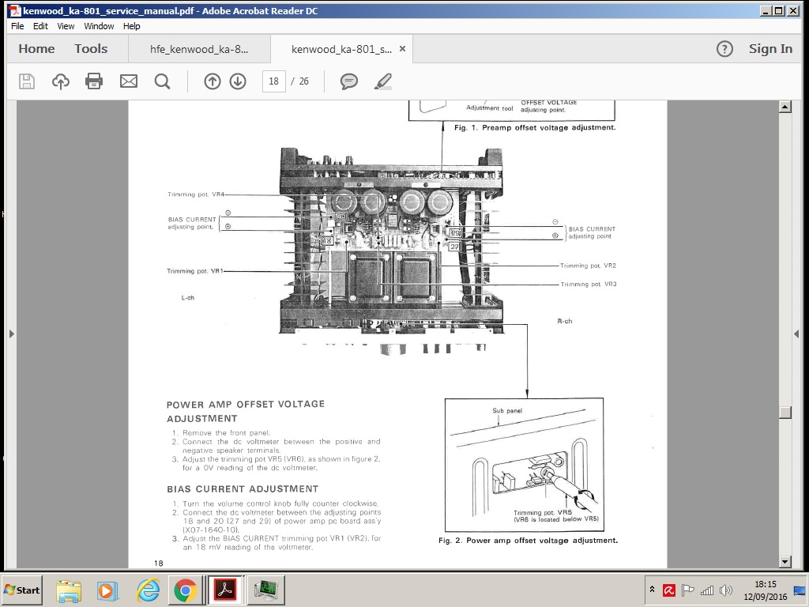Click the Trimming pot. VR3 label
The height and width of the screenshot is (607, 809).
click(x=589, y=285)
